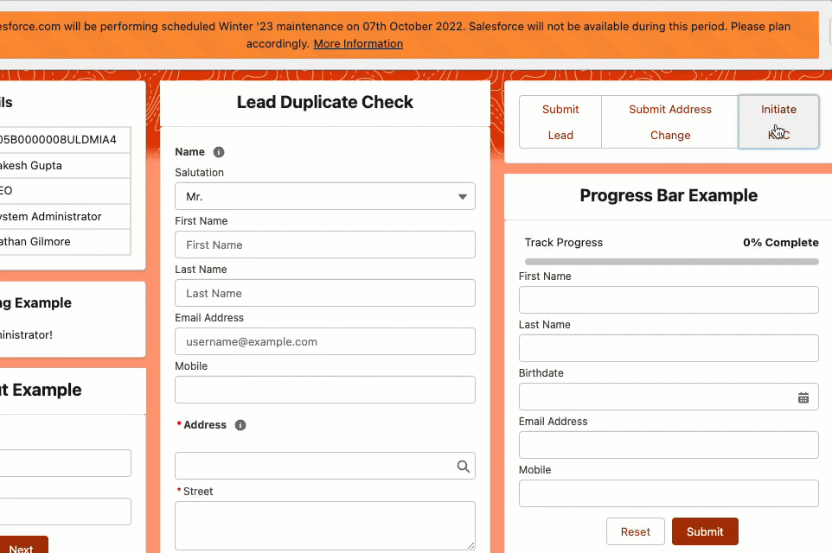Click the username@example.com email field

click(324, 341)
